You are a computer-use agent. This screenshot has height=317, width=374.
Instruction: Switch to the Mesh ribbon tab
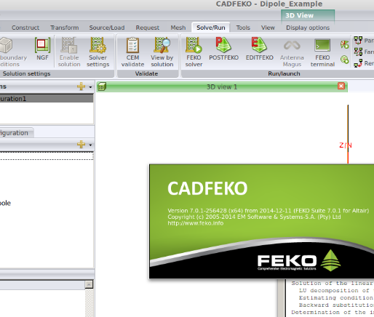(x=178, y=28)
